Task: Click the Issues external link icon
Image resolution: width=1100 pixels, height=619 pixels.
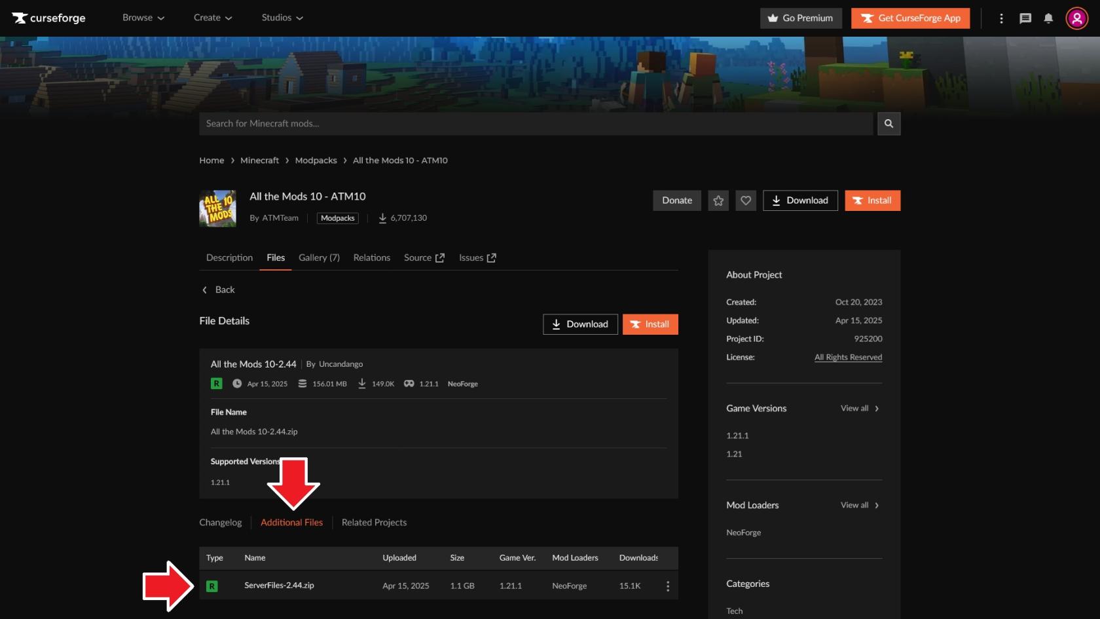Action: tap(492, 258)
